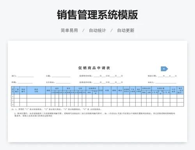Click the 制表人 blank input line
Viewport: 195px width, 150px height.
click(x=166, y=83)
